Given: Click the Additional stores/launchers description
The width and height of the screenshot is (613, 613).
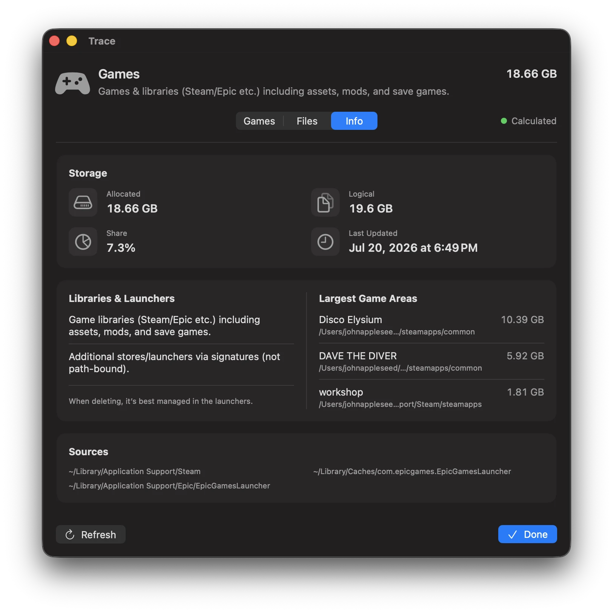Looking at the screenshot, I should click(174, 363).
